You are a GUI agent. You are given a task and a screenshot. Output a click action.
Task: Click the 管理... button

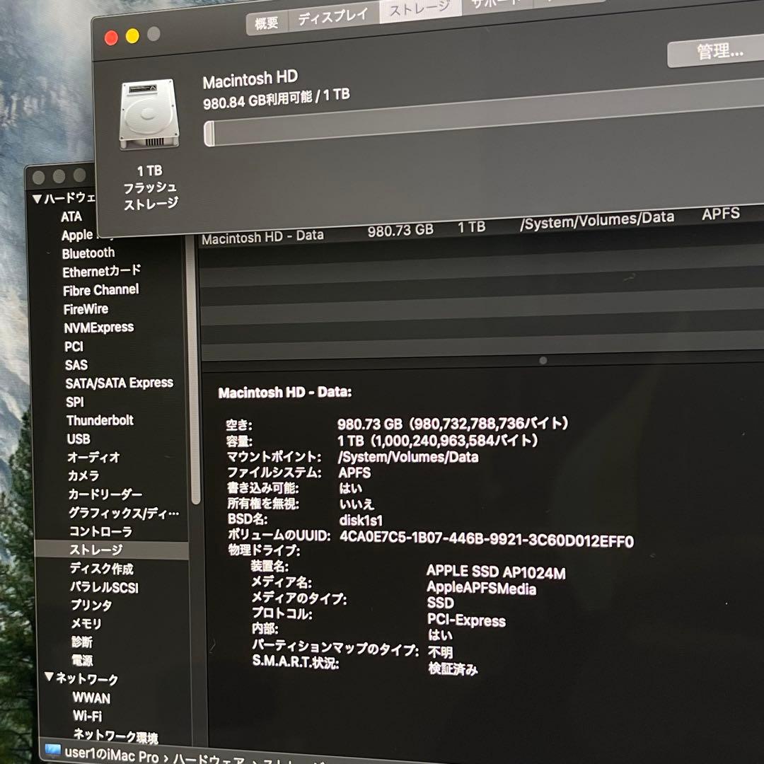tap(717, 52)
